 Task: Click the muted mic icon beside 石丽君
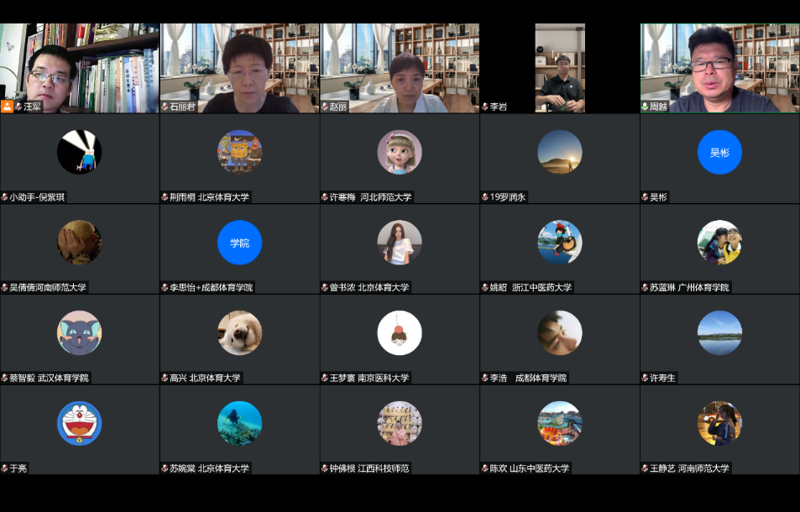[x=165, y=107]
